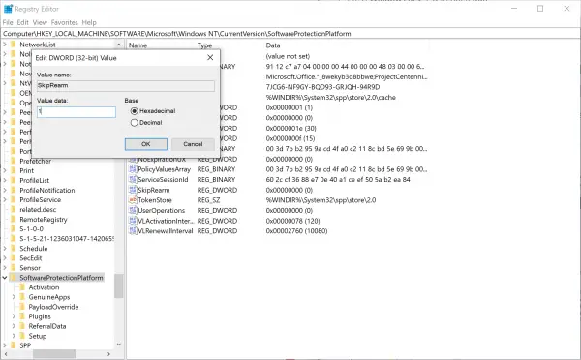Viewport: 581px width, 360px height.
Task: Open the SoftwareProtectionPlatform folder icon
Action: point(14,278)
